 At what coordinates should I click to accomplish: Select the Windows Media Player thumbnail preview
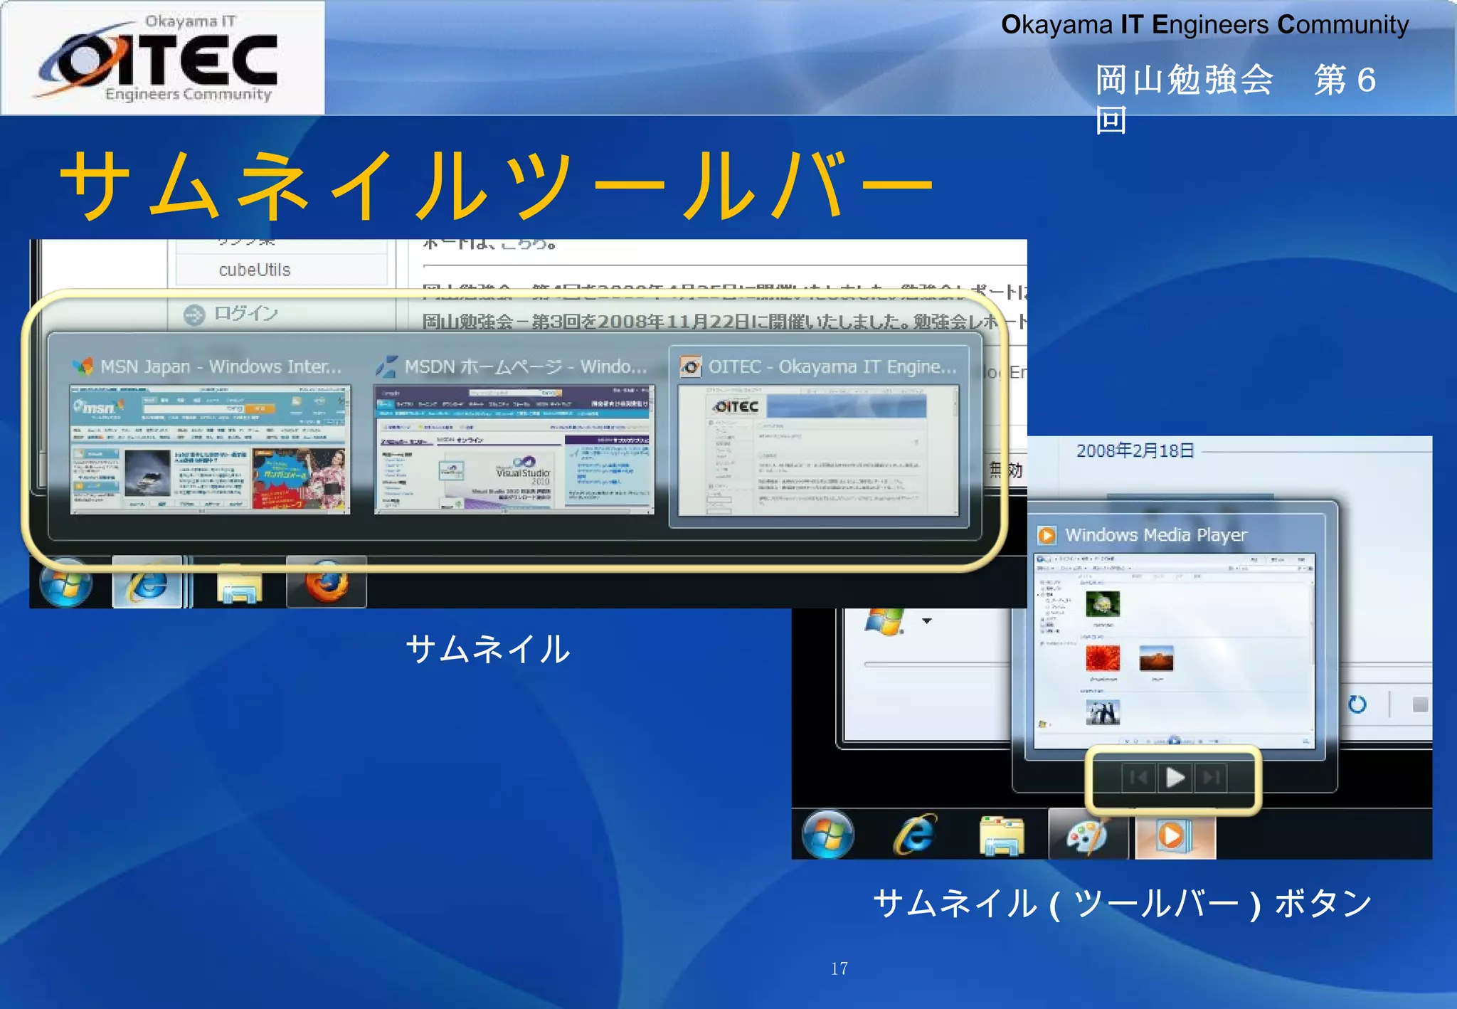click(1175, 650)
